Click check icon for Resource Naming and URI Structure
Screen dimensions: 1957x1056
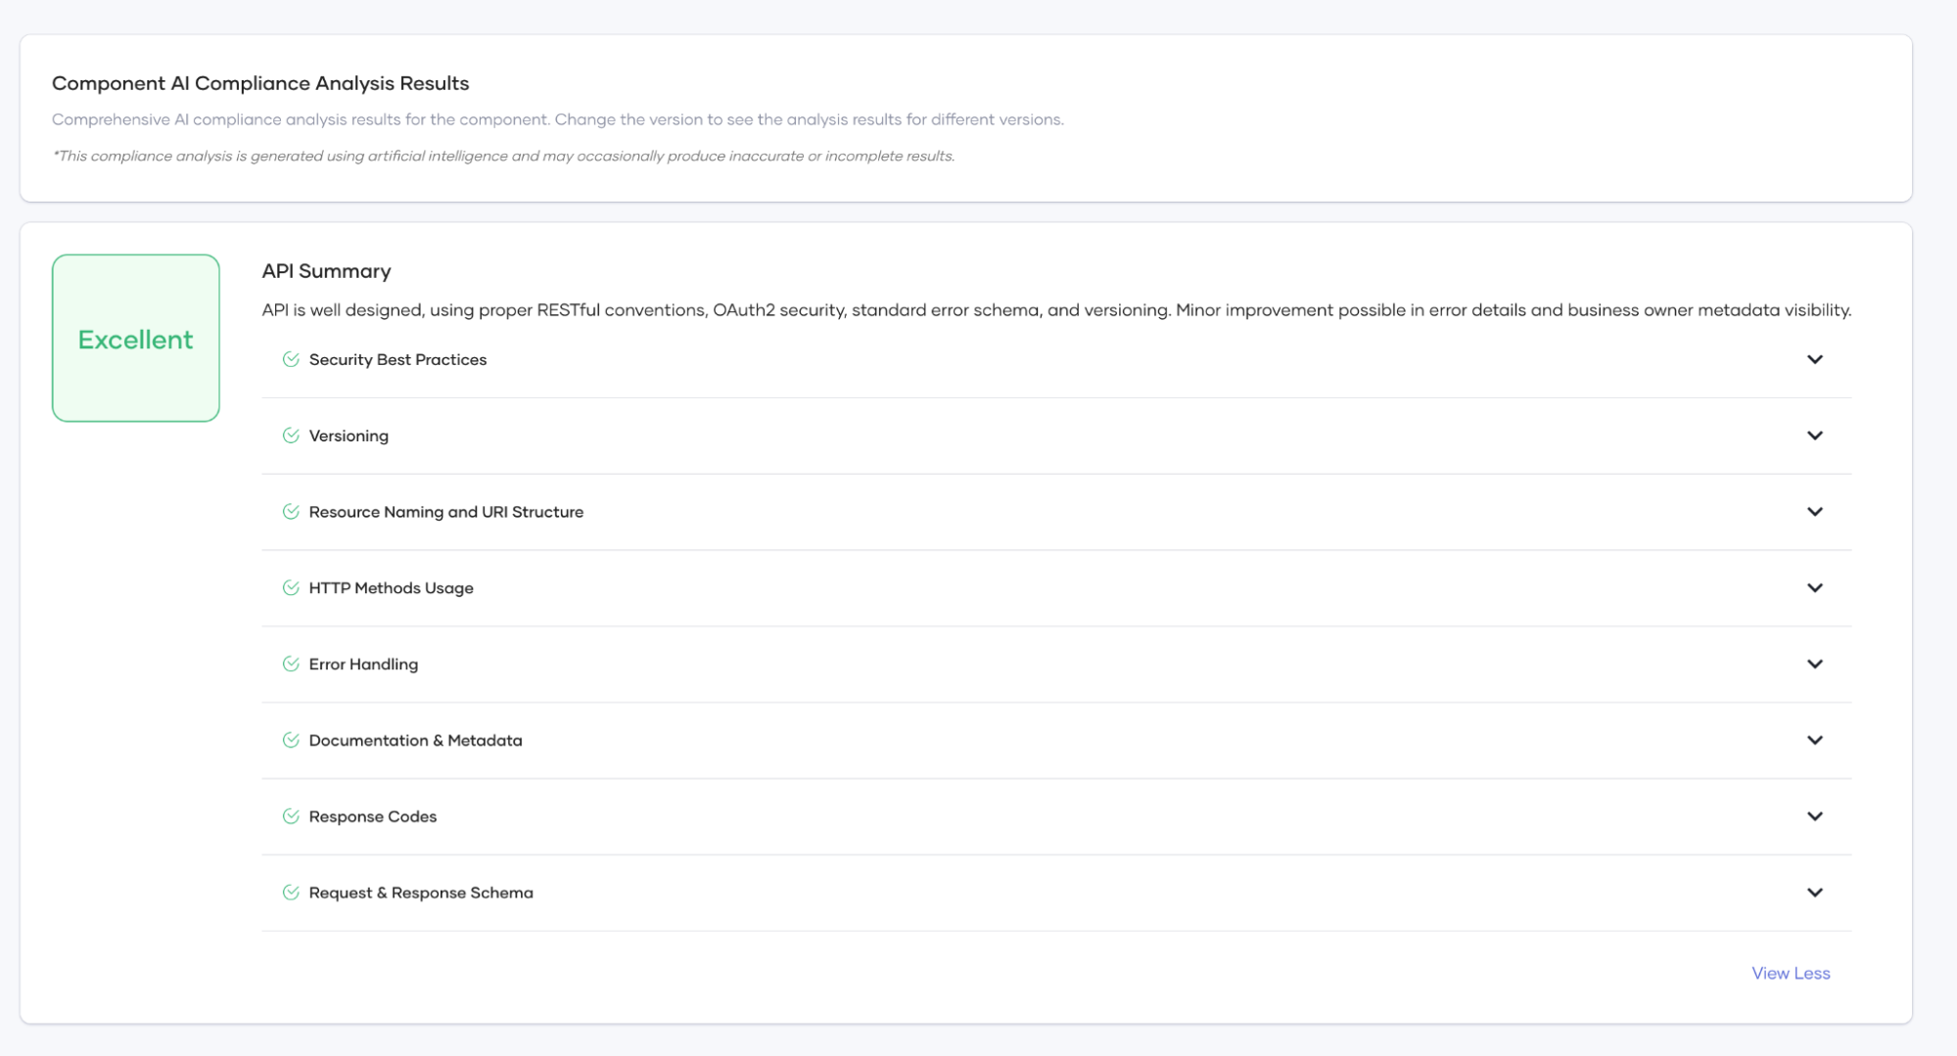pos(291,512)
